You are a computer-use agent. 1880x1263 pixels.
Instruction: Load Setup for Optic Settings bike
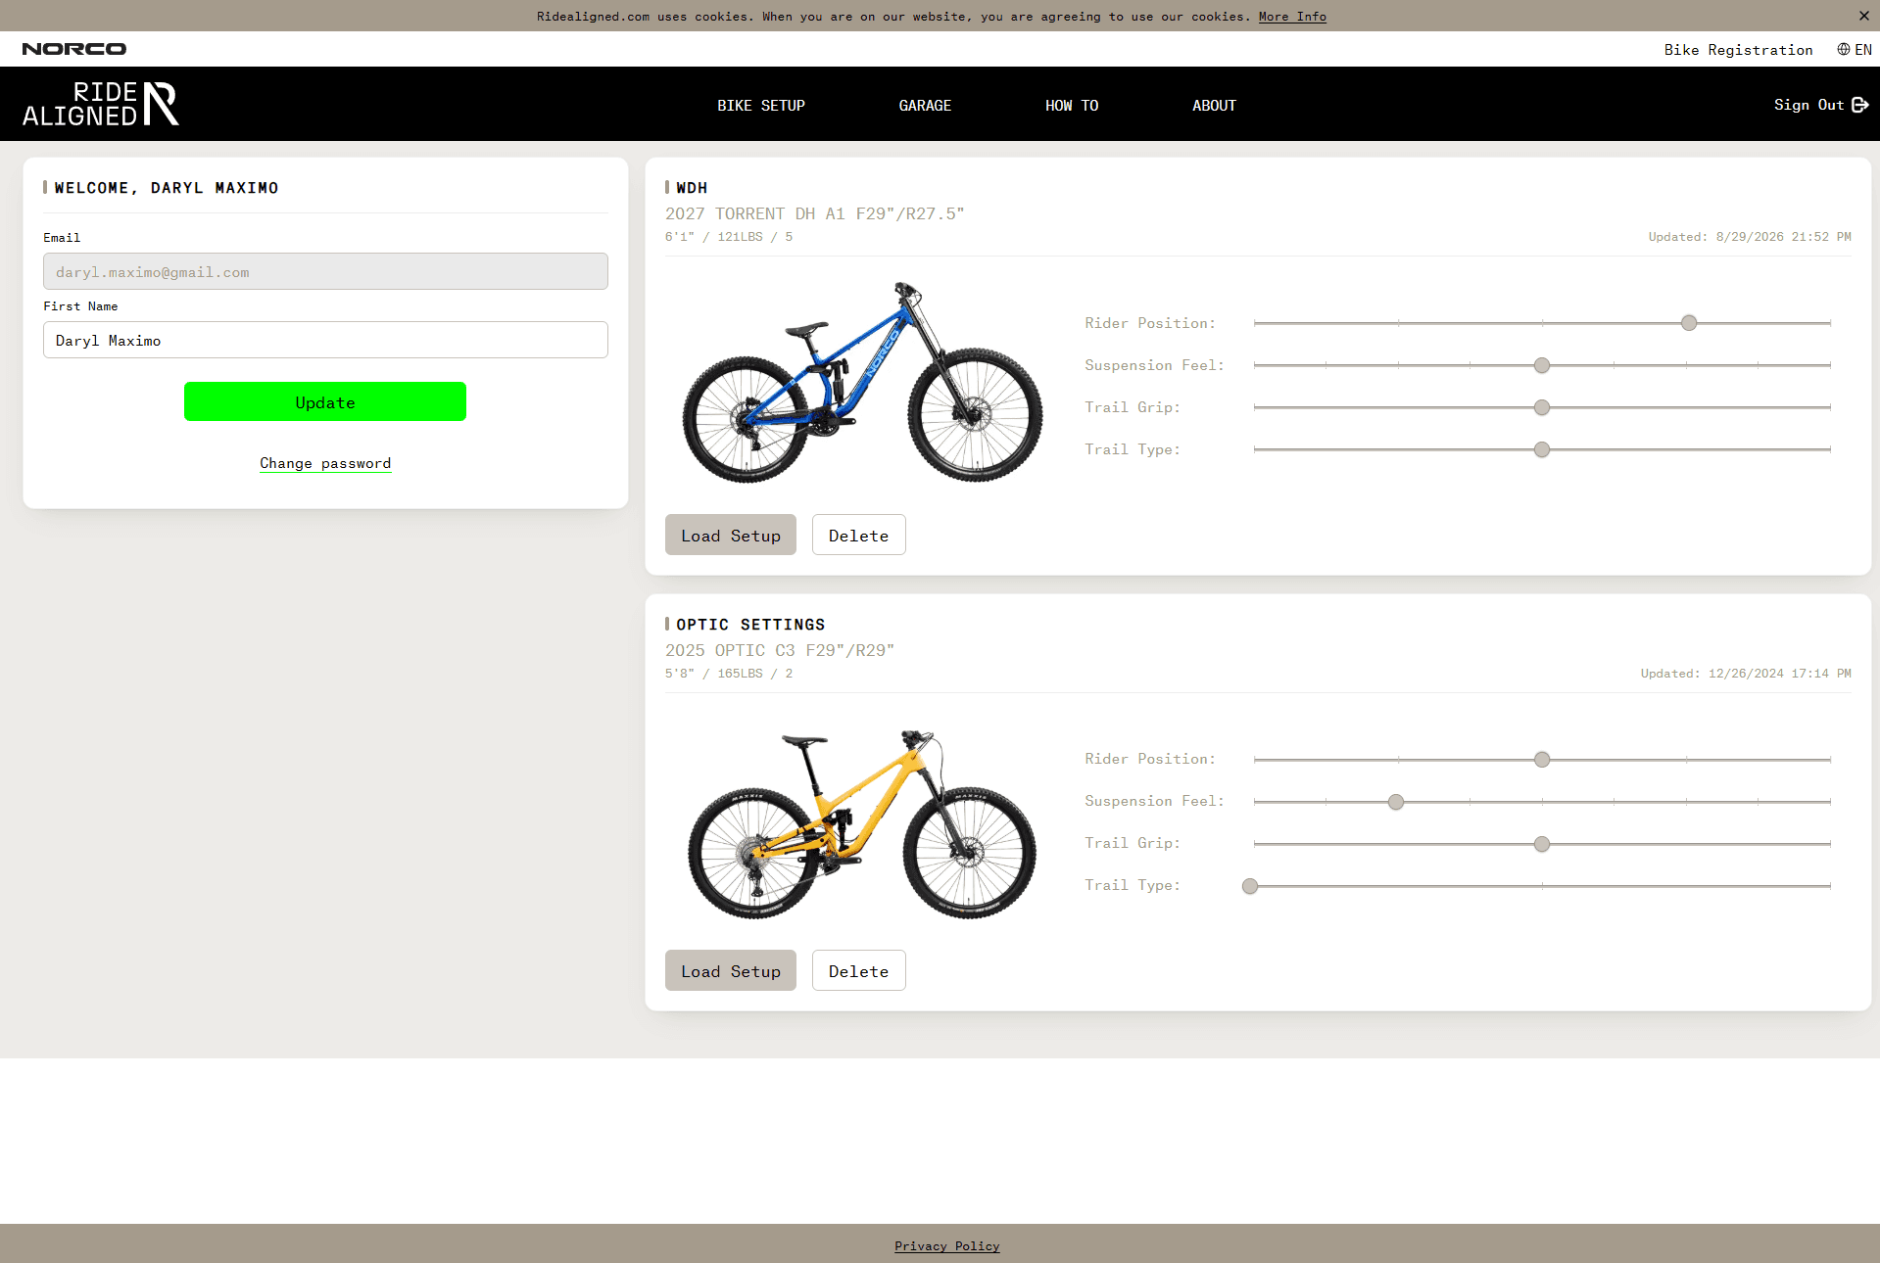click(731, 970)
